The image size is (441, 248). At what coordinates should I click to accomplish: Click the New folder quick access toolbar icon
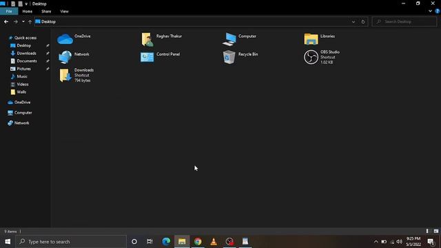pyautogui.click(x=20, y=4)
